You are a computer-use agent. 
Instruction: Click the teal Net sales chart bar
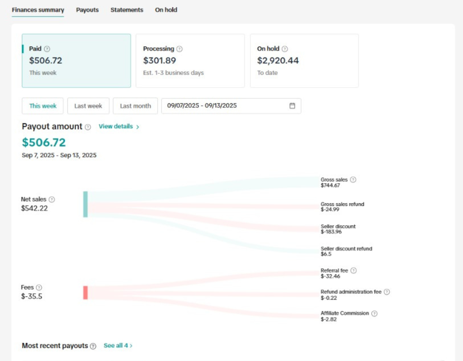point(85,204)
